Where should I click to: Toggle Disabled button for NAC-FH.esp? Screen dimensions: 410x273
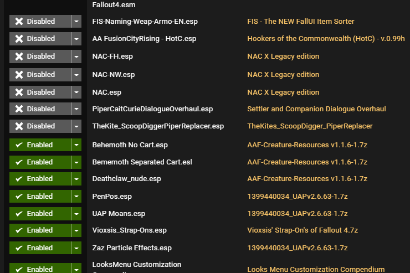40,56
